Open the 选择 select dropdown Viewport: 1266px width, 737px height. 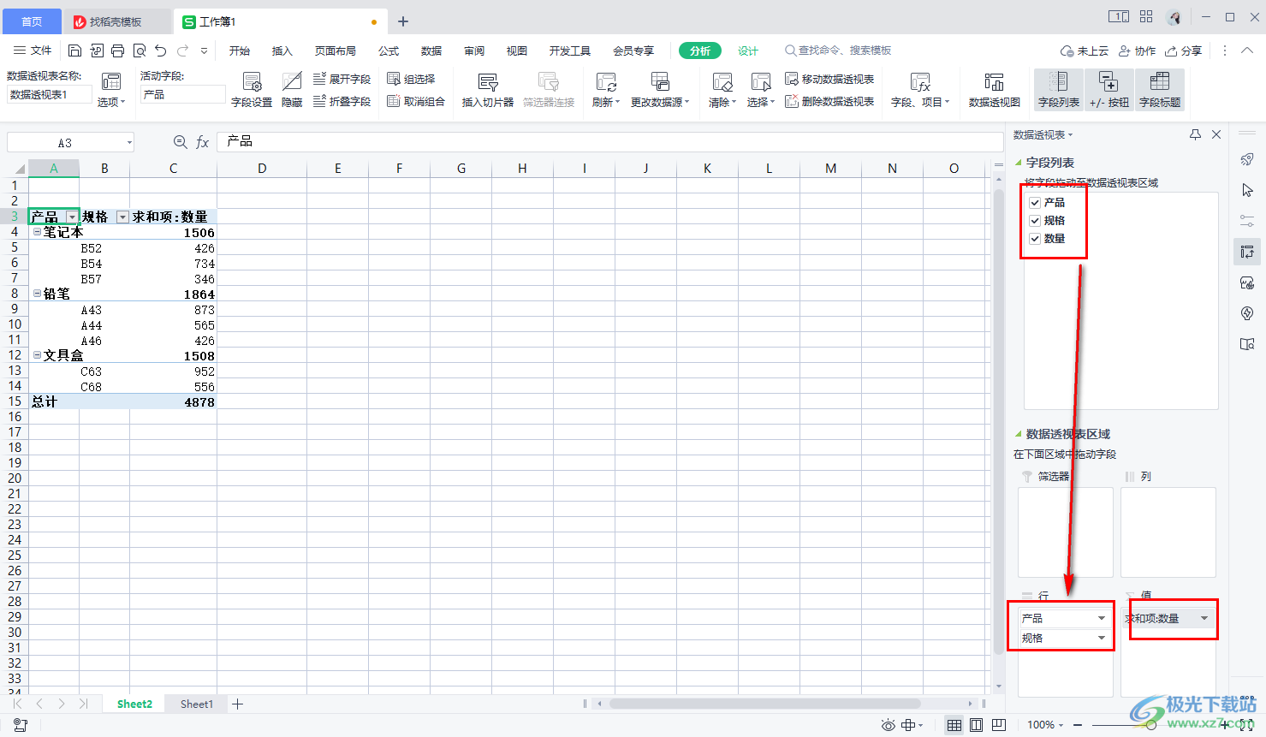pyautogui.click(x=761, y=102)
